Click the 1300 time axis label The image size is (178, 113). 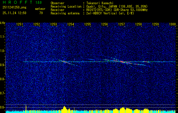point(172,24)
